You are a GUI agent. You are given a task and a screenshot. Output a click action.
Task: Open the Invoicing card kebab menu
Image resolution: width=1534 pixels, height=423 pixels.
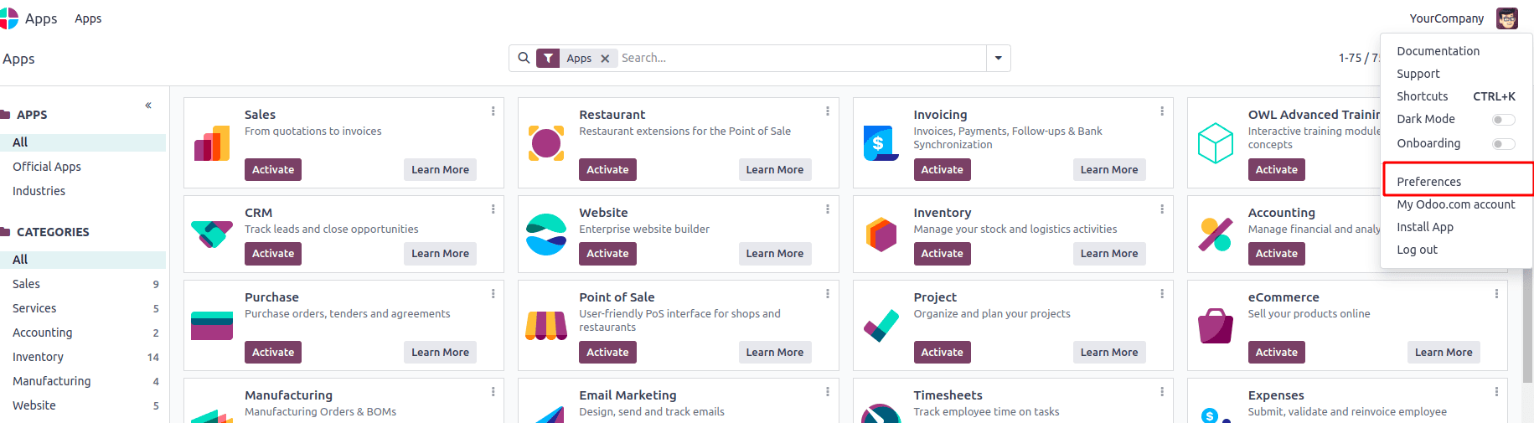[1162, 111]
